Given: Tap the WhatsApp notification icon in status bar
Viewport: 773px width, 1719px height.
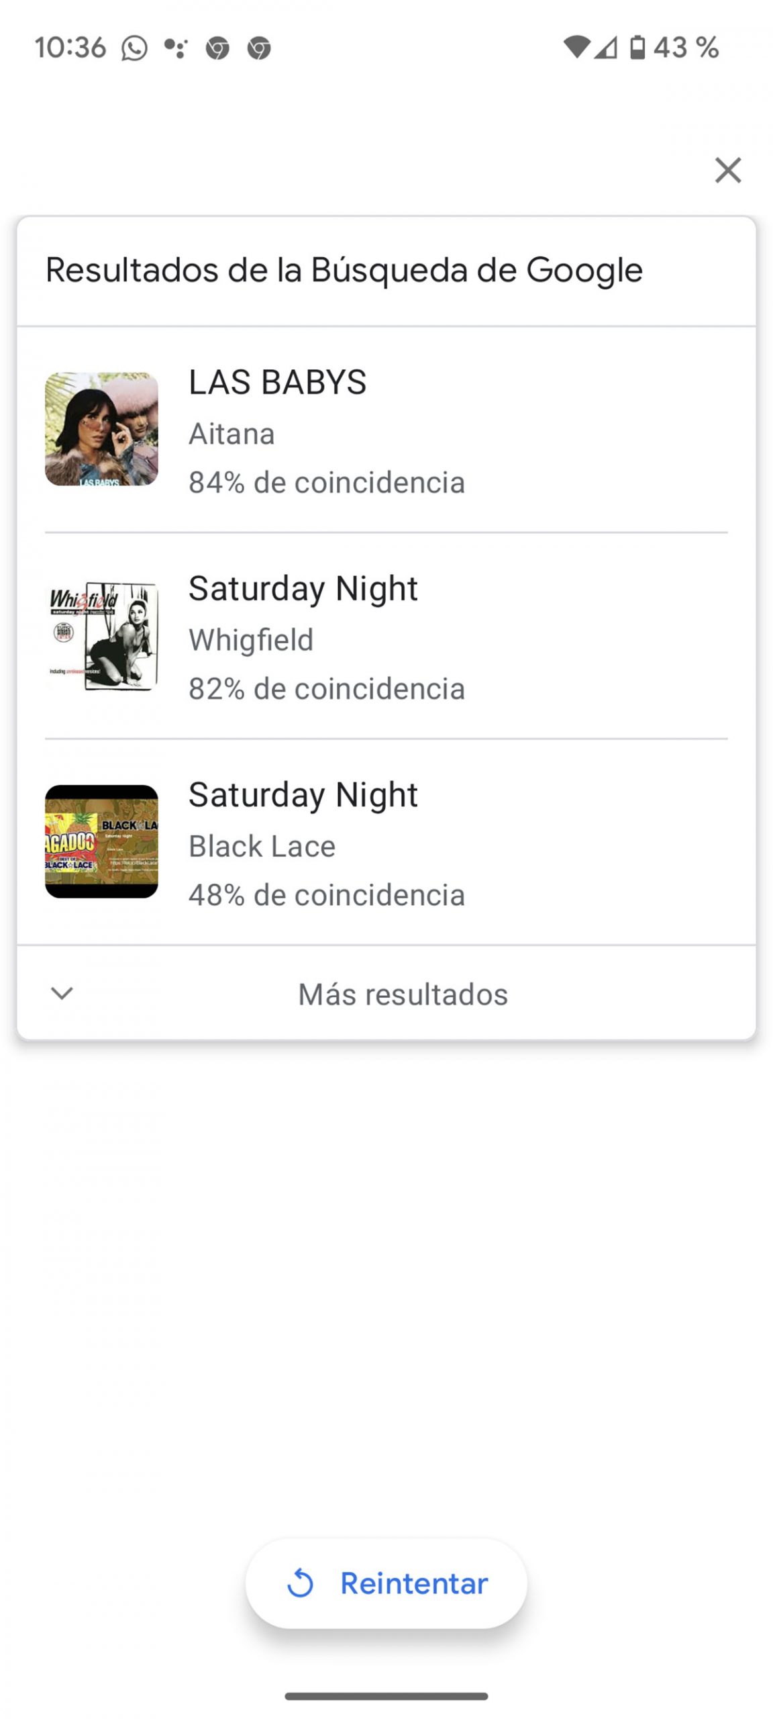Looking at the screenshot, I should pyautogui.click(x=134, y=48).
